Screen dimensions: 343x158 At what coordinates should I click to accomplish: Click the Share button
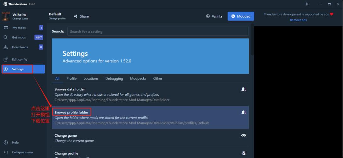click(x=81, y=16)
